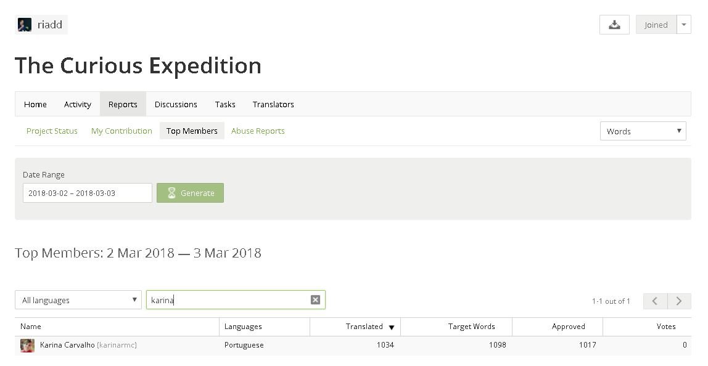Open the Words unit dropdown

643,131
